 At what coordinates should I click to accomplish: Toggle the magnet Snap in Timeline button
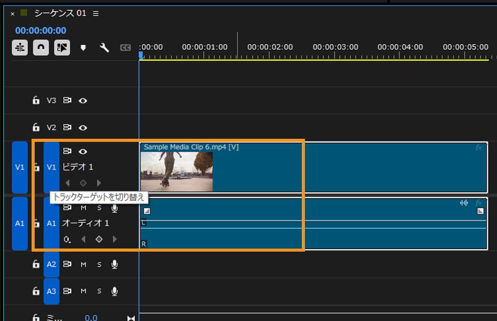point(41,48)
